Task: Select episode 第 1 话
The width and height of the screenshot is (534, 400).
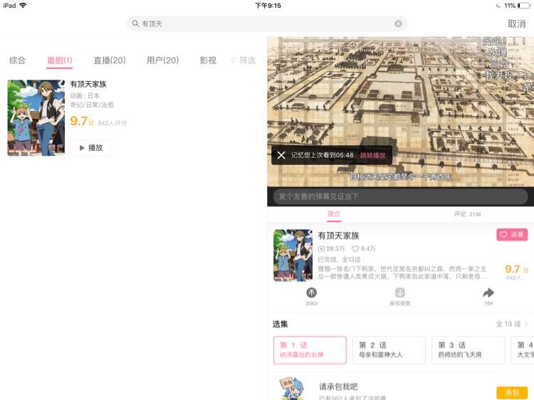Action: tap(310, 350)
